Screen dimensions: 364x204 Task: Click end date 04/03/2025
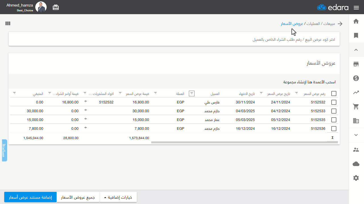coord(245,111)
